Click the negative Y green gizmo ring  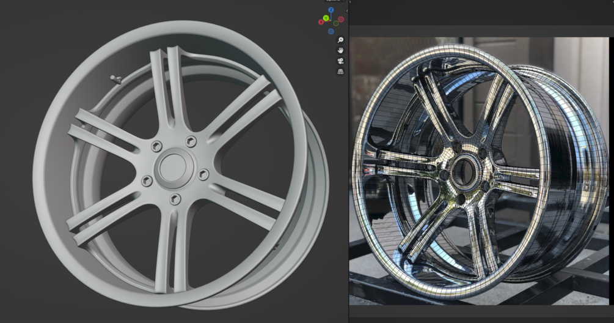pos(335,23)
